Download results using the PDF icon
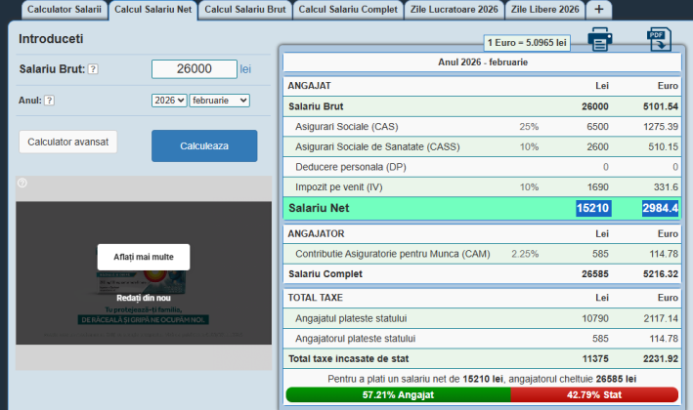The height and width of the screenshot is (410, 693). pyautogui.click(x=659, y=40)
